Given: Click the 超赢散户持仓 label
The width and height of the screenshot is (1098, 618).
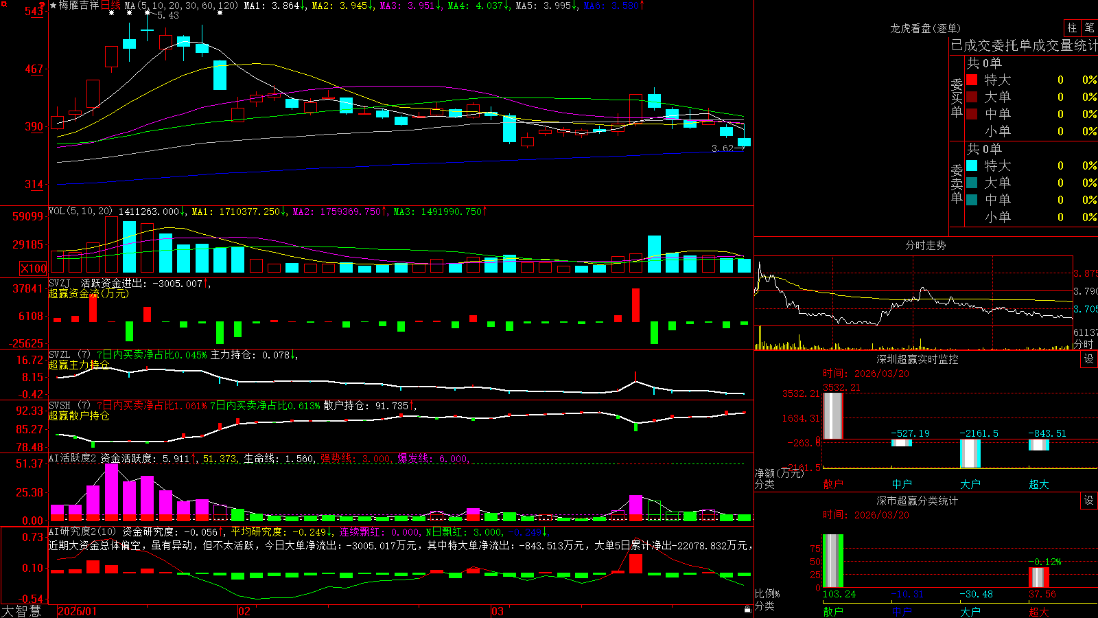Looking at the screenshot, I should (x=79, y=415).
